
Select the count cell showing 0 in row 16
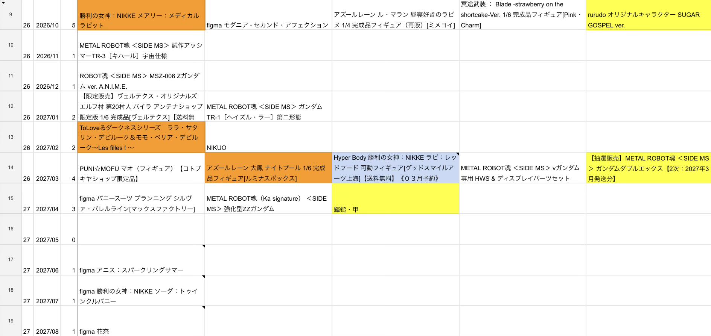pos(69,229)
